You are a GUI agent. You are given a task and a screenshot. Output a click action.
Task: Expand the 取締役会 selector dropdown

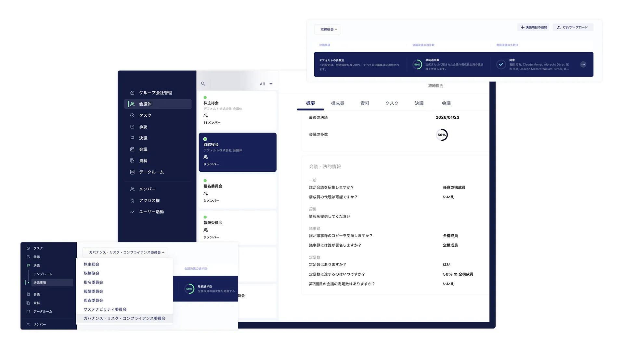point(328,30)
